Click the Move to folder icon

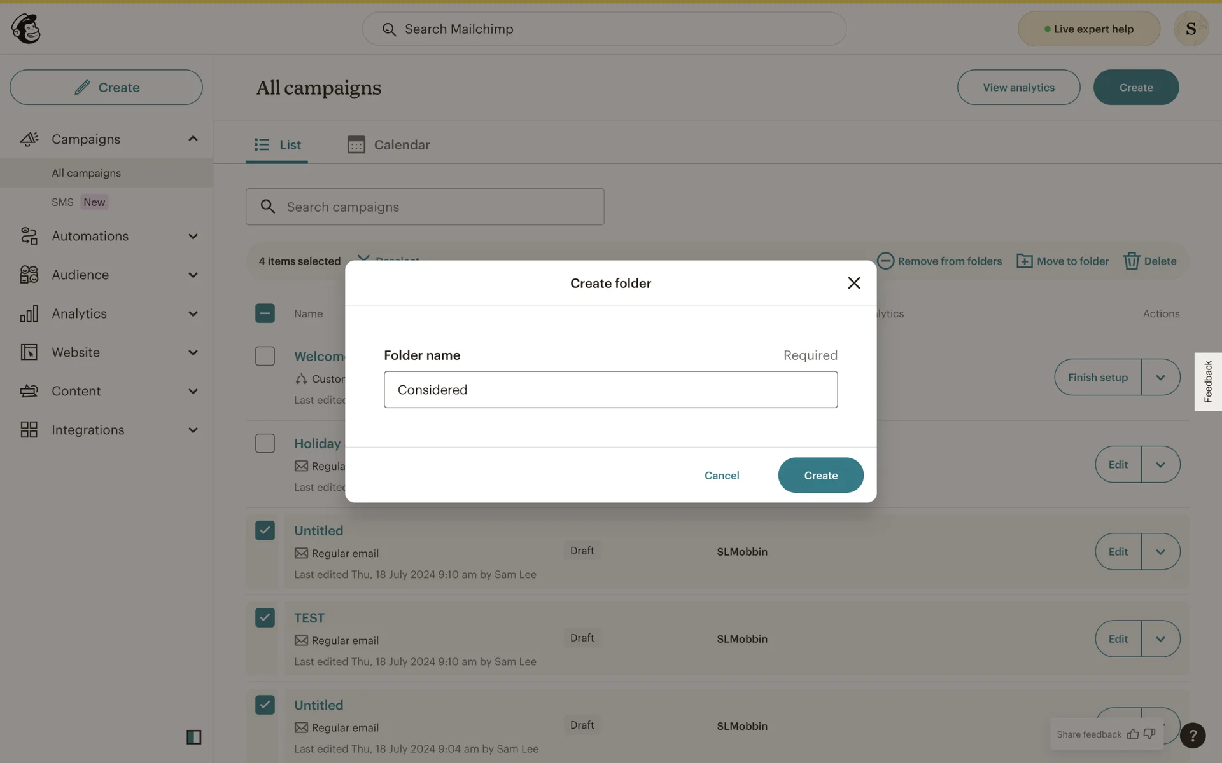tap(1024, 261)
